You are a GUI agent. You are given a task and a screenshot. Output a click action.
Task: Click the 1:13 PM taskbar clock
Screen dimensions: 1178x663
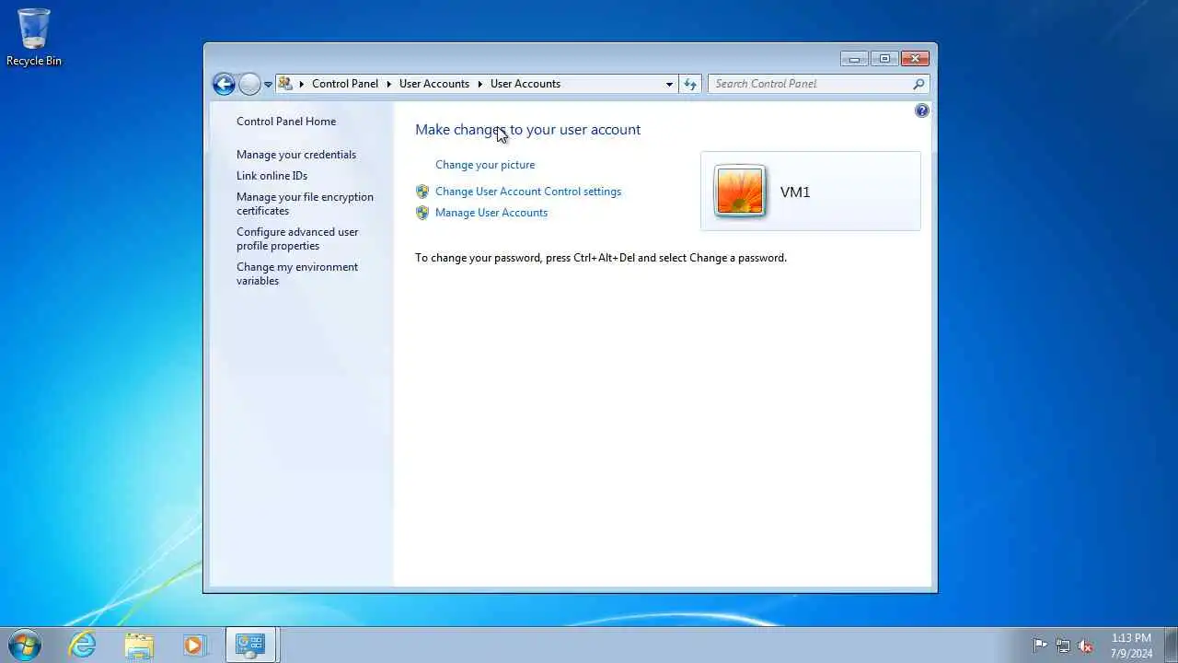pos(1131,646)
